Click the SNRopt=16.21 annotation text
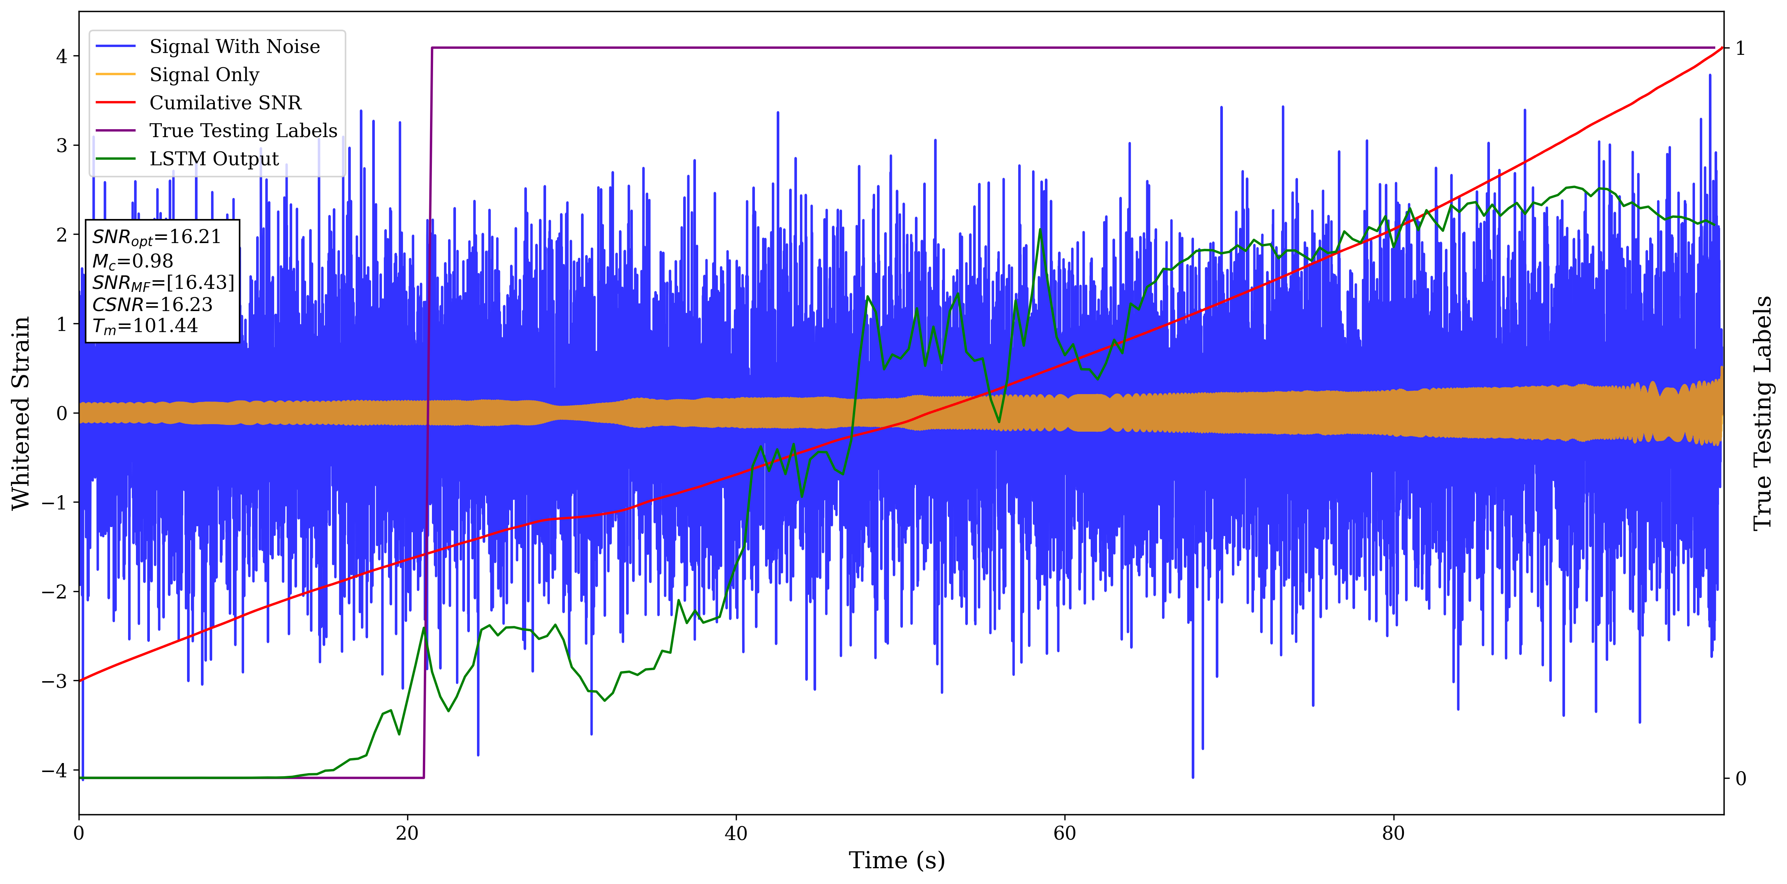The height and width of the screenshot is (884, 1787). (156, 237)
